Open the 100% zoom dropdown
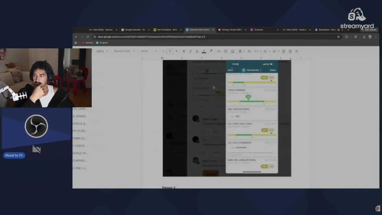Viewport: 382px width, 215px height. pyautogui.click(x=102, y=51)
